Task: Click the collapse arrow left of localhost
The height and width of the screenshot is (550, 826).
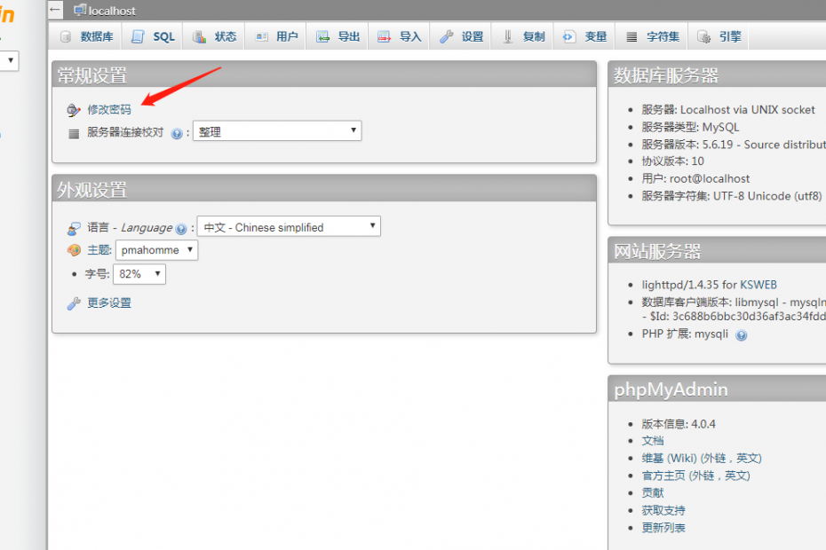Action: coord(55,11)
